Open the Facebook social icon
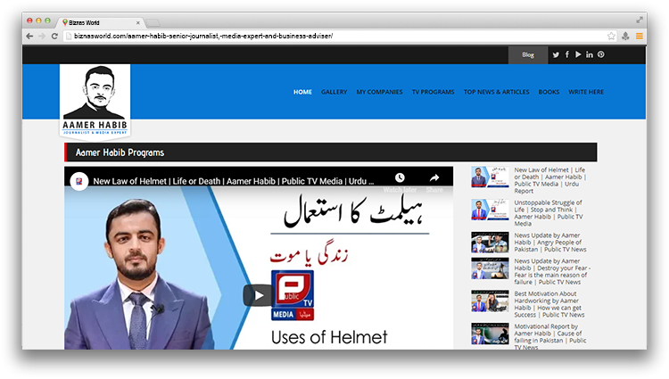The width and height of the screenshot is (669, 379). point(567,54)
